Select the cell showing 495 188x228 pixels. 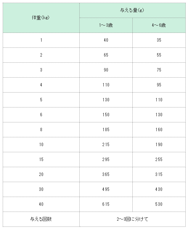pos(106,189)
